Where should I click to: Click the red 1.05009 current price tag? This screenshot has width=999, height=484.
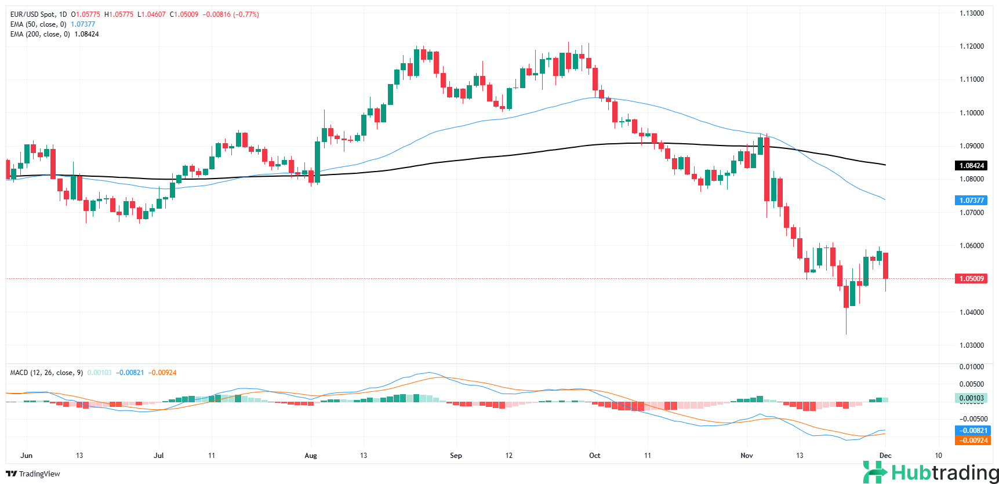coord(971,279)
